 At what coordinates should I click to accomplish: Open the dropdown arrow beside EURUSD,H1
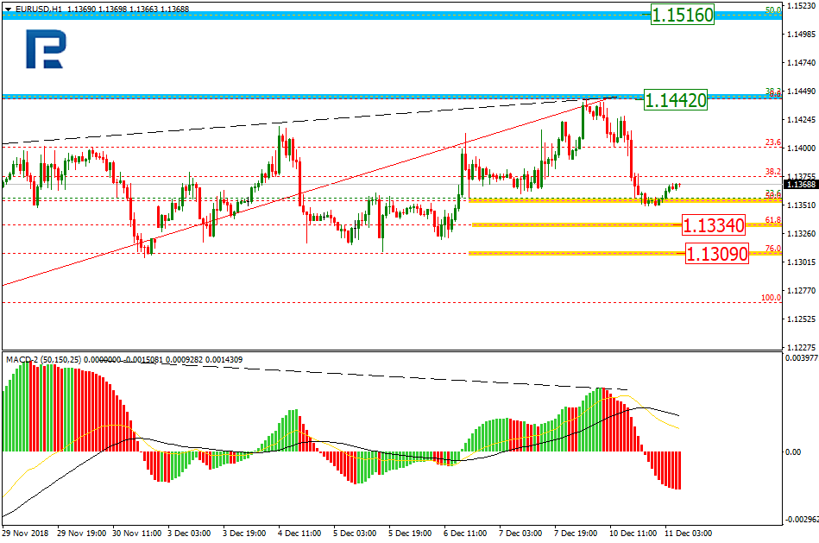8,8
